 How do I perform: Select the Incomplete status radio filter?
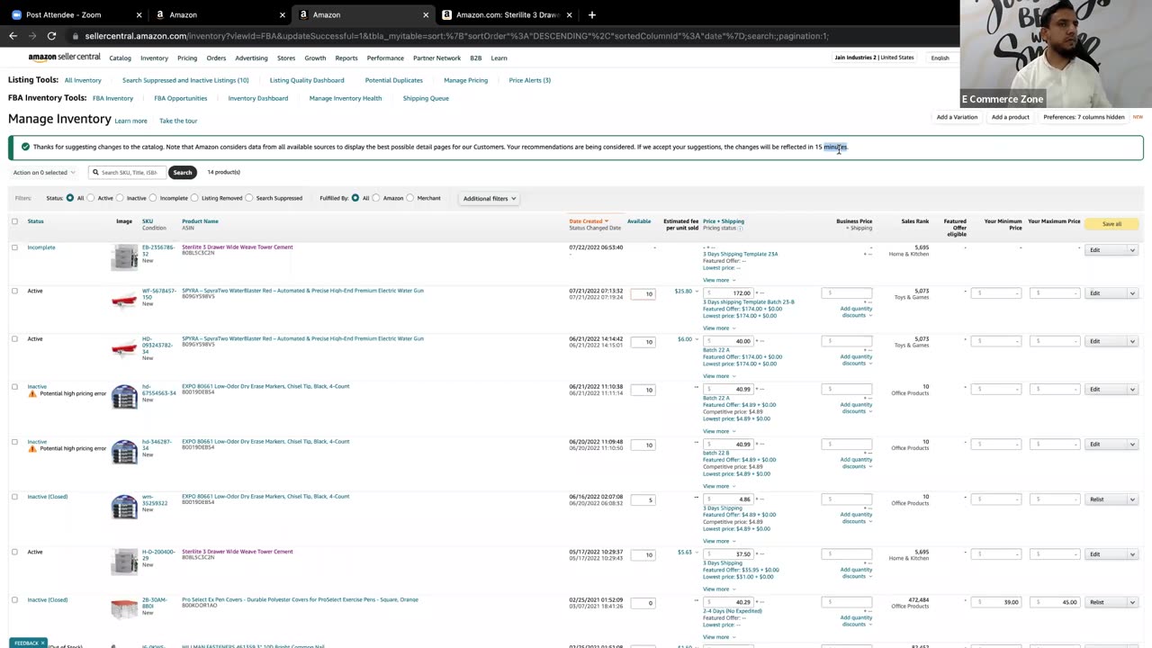click(x=154, y=198)
